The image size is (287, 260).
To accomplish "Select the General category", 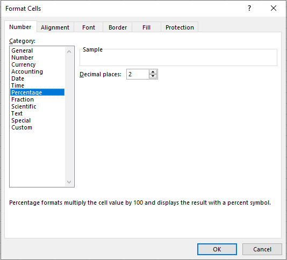I will click(22, 50).
